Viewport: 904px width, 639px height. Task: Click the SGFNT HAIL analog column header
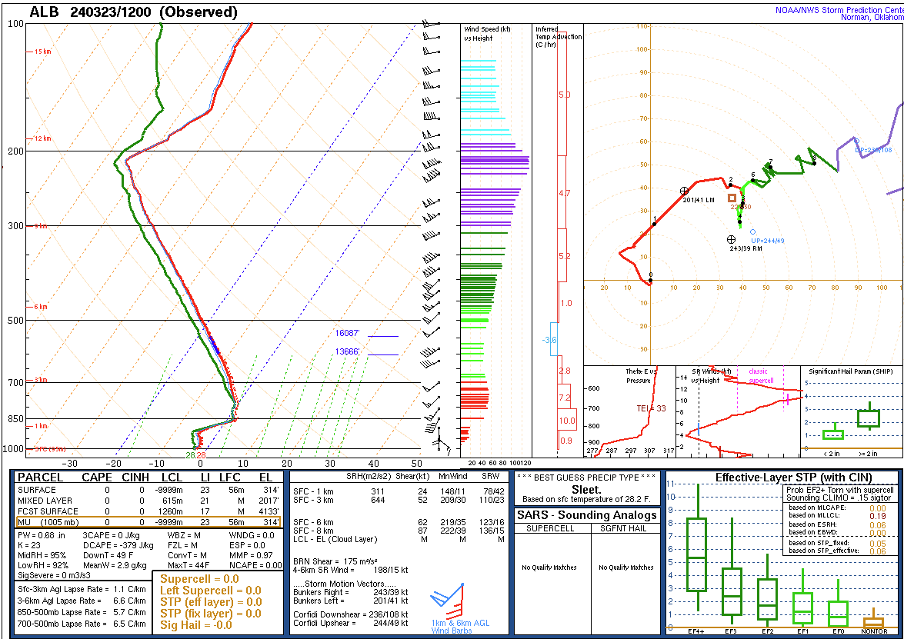626,528
